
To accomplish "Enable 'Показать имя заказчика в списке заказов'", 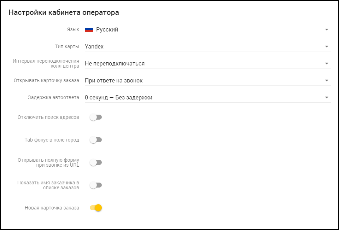I will (96, 185).
